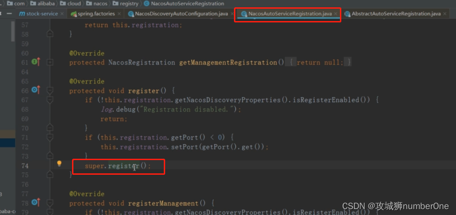Click 'isRegisterEnabled' on line 67
The width and height of the screenshot is (456, 215).
326,100
